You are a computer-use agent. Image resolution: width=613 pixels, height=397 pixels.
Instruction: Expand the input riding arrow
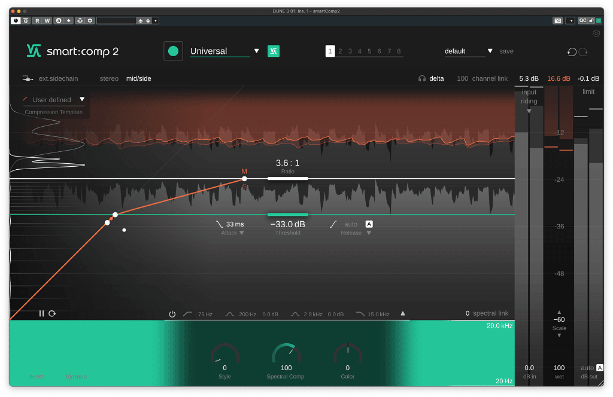[529, 111]
